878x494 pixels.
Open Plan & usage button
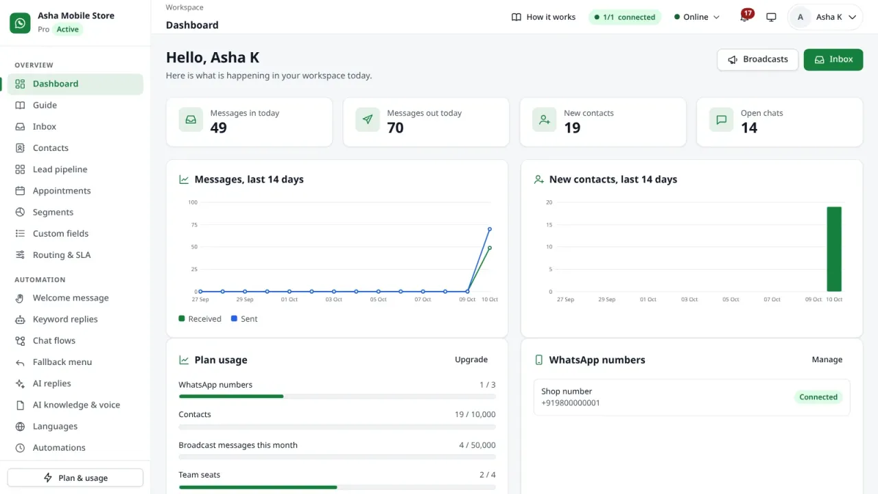point(75,478)
